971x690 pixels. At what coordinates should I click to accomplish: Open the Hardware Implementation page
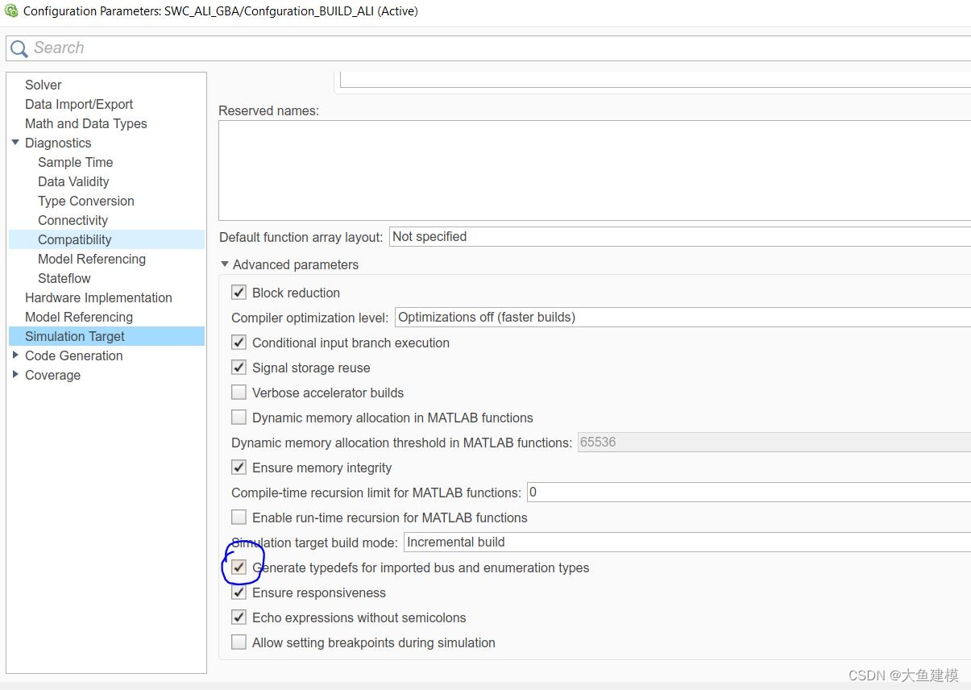[98, 297]
